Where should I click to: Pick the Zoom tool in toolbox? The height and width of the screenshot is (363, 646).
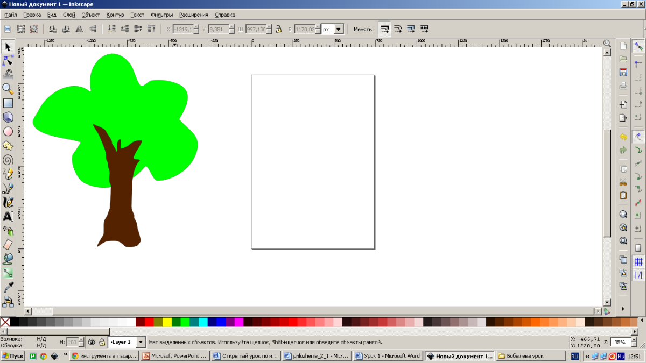click(8, 88)
